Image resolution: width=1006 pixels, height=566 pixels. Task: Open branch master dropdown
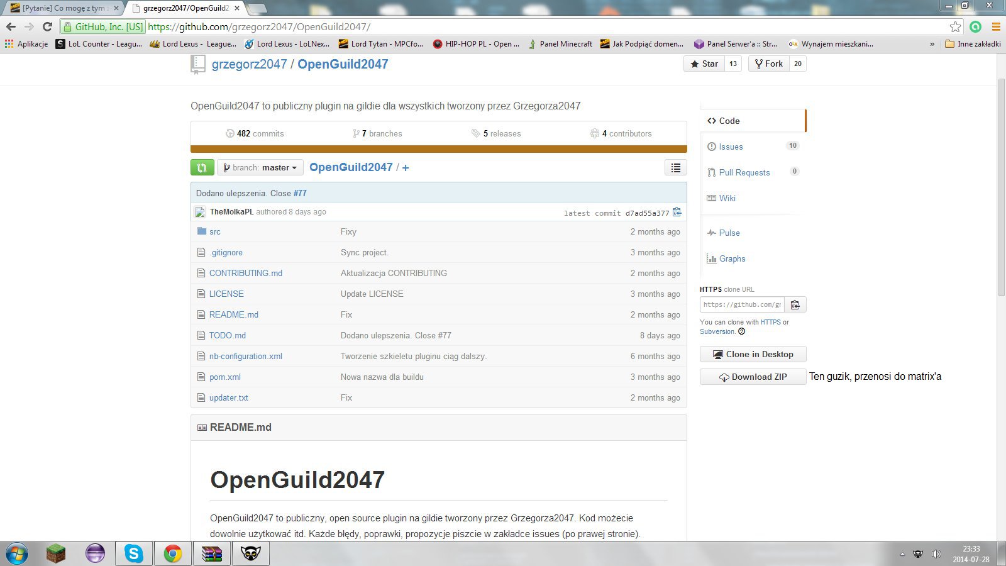pyautogui.click(x=260, y=167)
